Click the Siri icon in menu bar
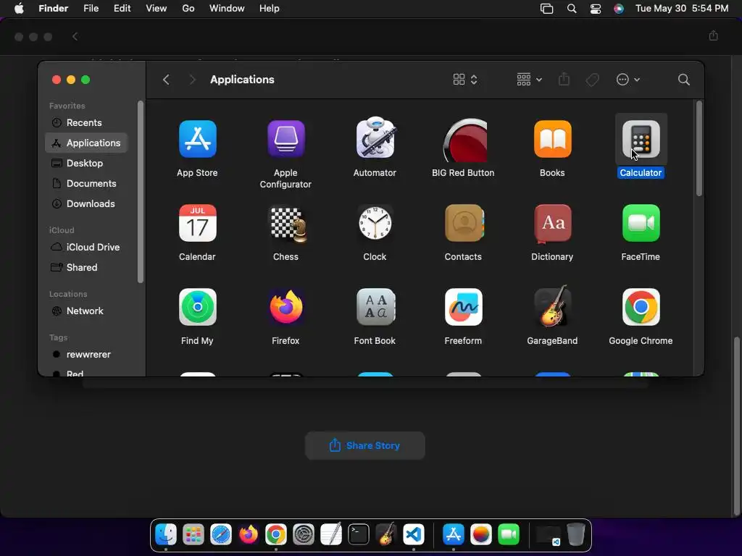 [619, 9]
